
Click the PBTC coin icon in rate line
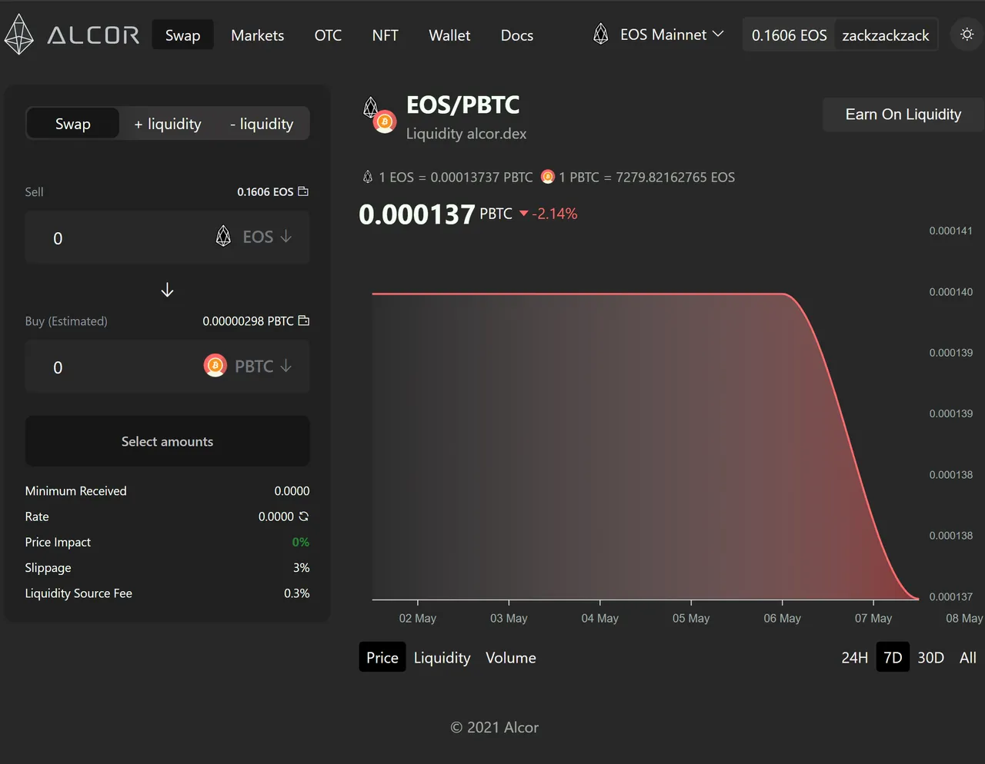coord(547,177)
